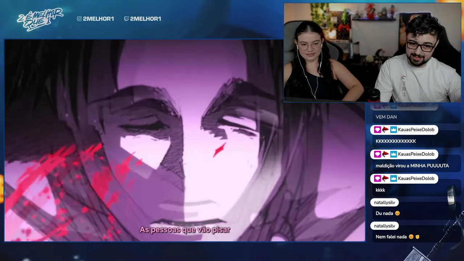The image size is (464, 261).
Task: Click the '2 é melhor que 1' channel logo
Action: 40,19
